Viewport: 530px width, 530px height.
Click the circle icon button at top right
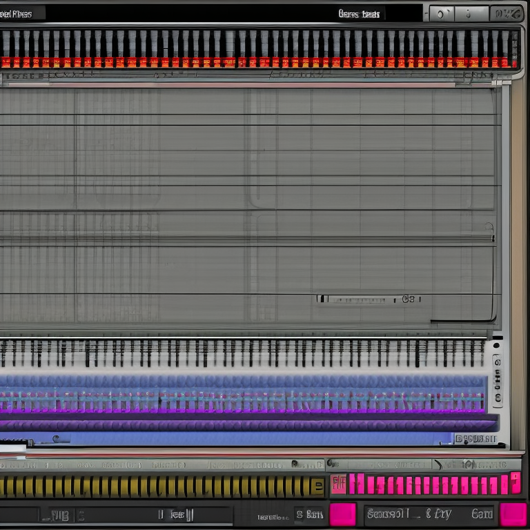click(x=442, y=14)
